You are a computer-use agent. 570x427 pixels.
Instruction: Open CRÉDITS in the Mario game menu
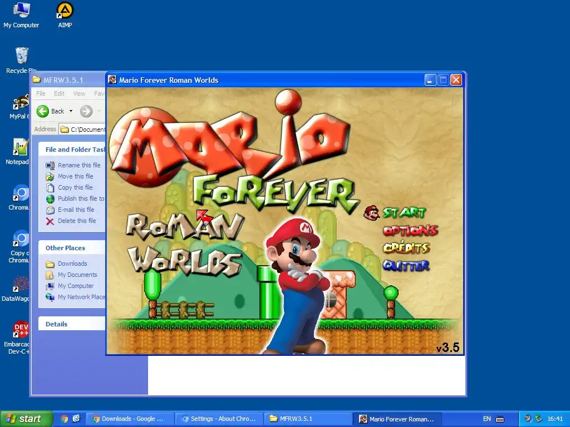[x=406, y=248]
